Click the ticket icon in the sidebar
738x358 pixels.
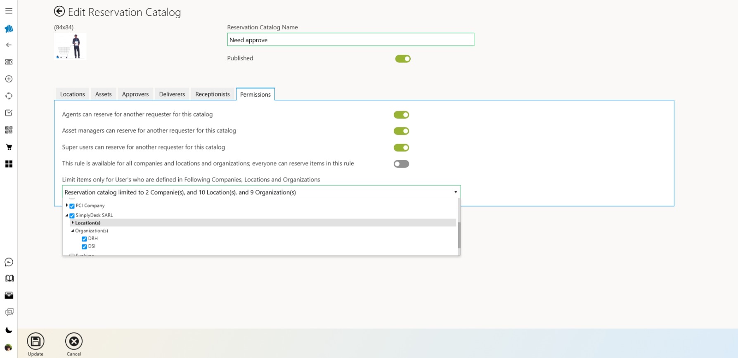pyautogui.click(x=9, y=62)
